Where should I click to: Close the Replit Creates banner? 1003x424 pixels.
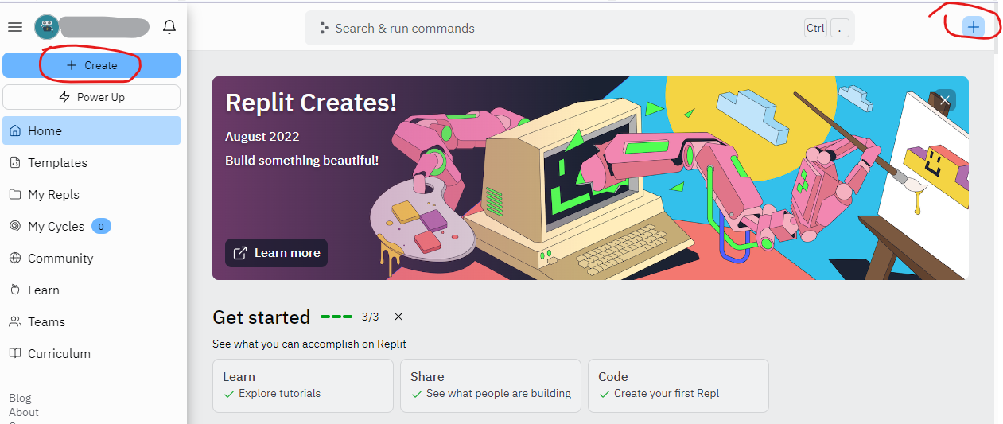945,100
